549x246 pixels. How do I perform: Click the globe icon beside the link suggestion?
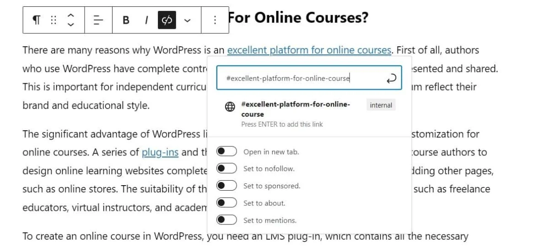coord(230,107)
